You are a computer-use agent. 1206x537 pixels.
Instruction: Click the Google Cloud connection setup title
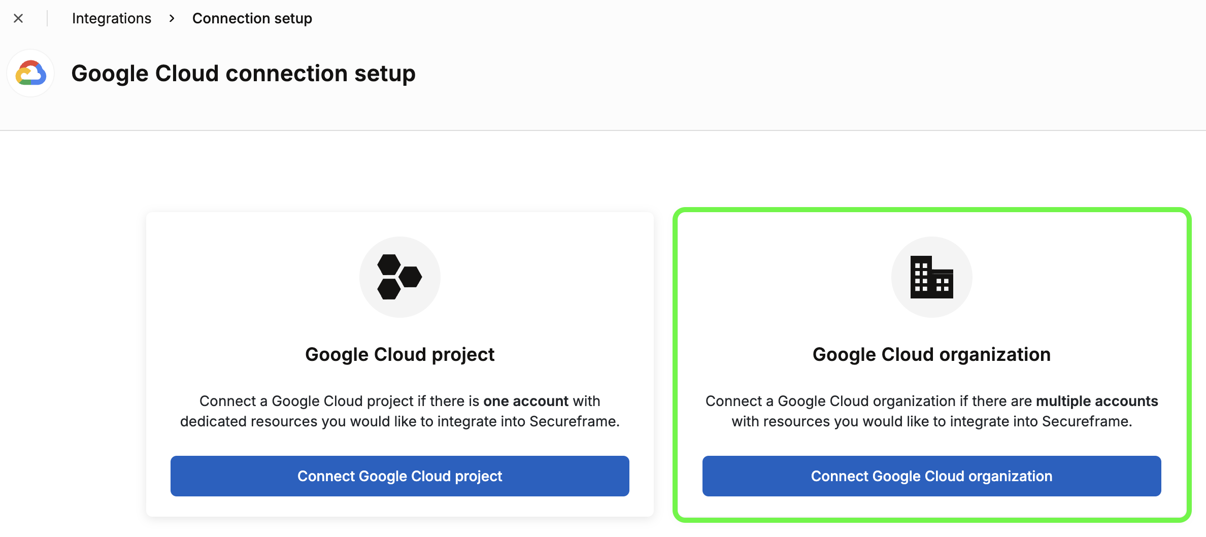tap(243, 74)
